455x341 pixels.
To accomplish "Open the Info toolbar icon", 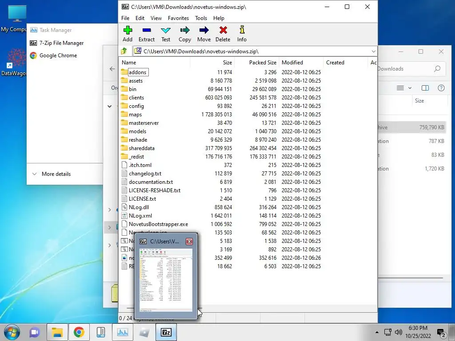I will (x=242, y=34).
